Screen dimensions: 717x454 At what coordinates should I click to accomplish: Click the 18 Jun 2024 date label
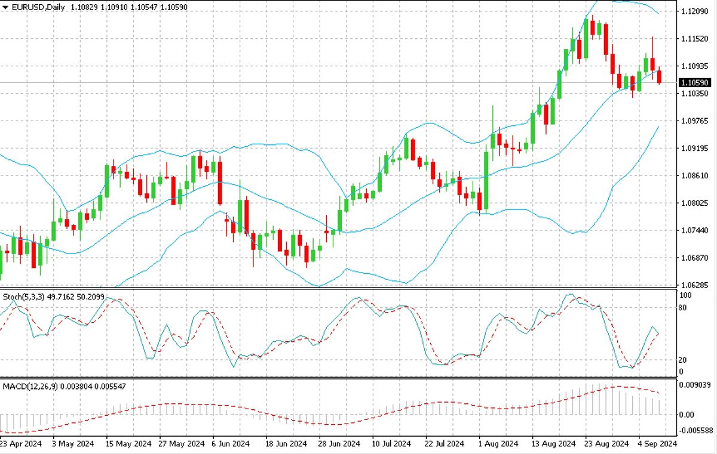pyautogui.click(x=286, y=444)
